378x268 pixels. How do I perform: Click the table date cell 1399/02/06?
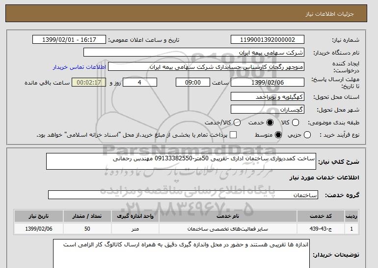coord(39,229)
